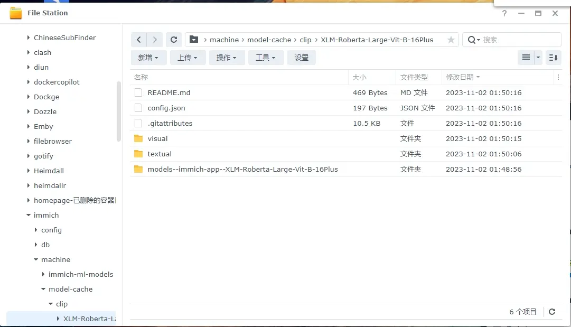Go back with the left arrow button
571x327 pixels.
pyautogui.click(x=139, y=40)
